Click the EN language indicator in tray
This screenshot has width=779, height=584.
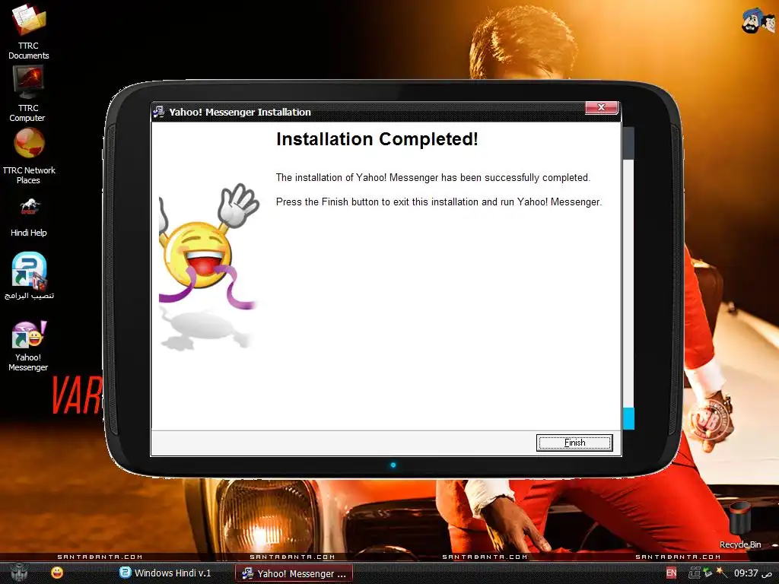coord(671,573)
